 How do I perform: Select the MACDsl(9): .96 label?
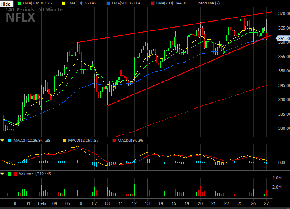coord(130,141)
